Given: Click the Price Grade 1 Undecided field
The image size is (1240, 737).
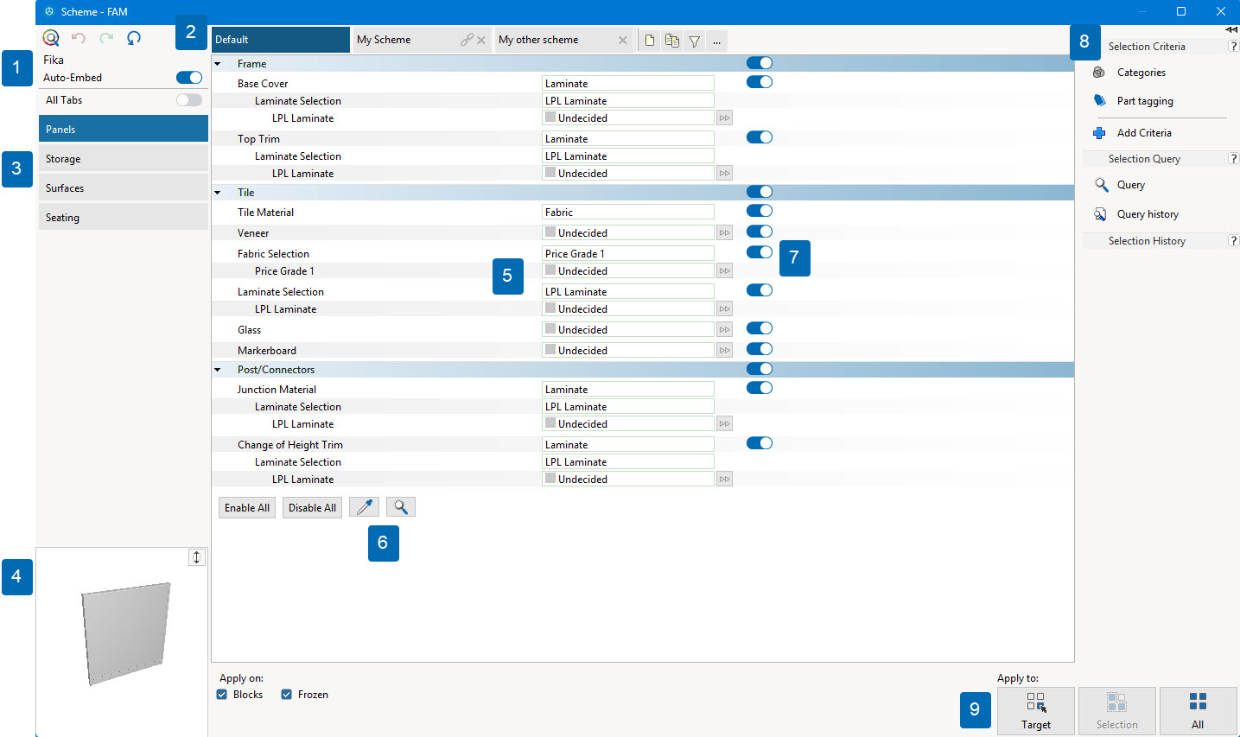Looking at the screenshot, I should point(628,271).
